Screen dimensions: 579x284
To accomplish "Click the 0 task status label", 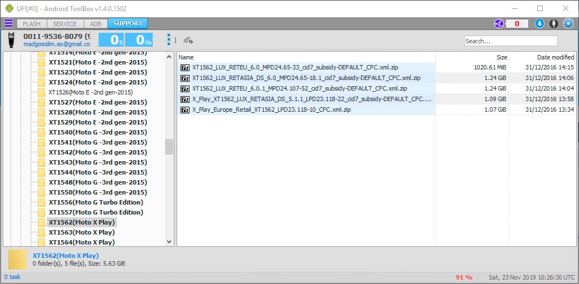I will coord(12,277).
